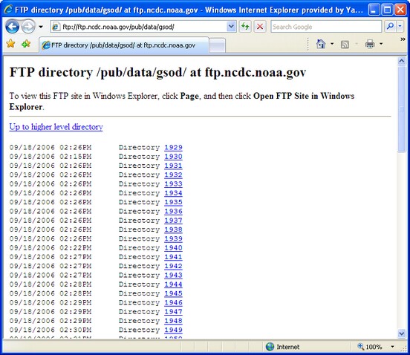Open the search provider options dropdown

(x=400, y=27)
